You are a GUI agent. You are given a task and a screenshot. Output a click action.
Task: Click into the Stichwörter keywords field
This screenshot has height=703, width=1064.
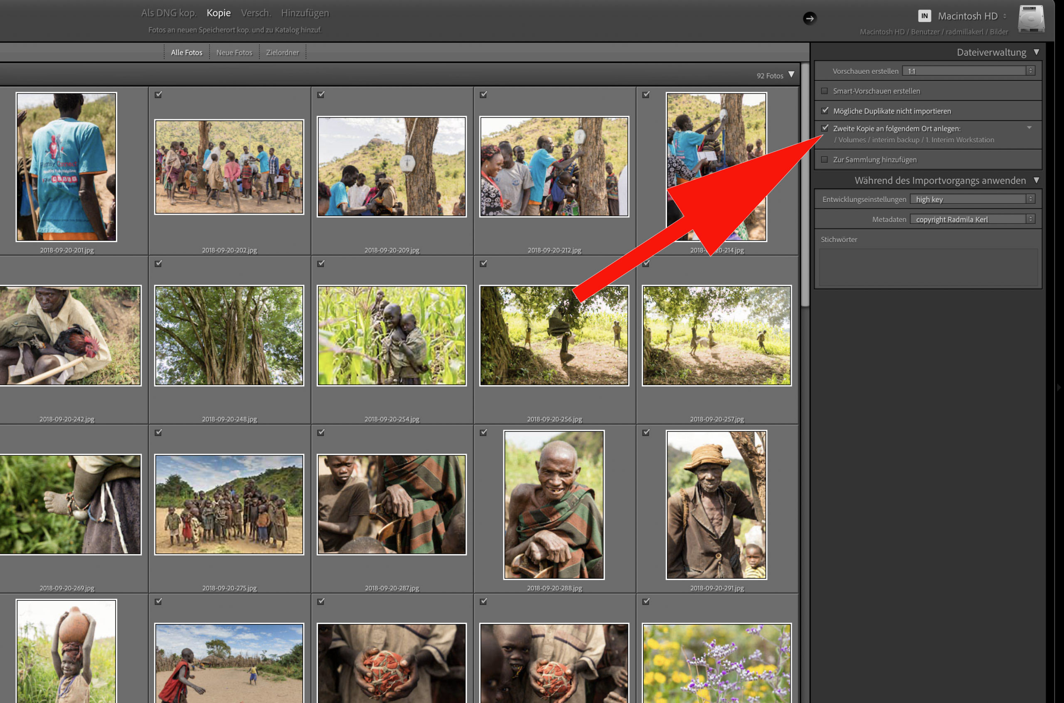coord(928,268)
